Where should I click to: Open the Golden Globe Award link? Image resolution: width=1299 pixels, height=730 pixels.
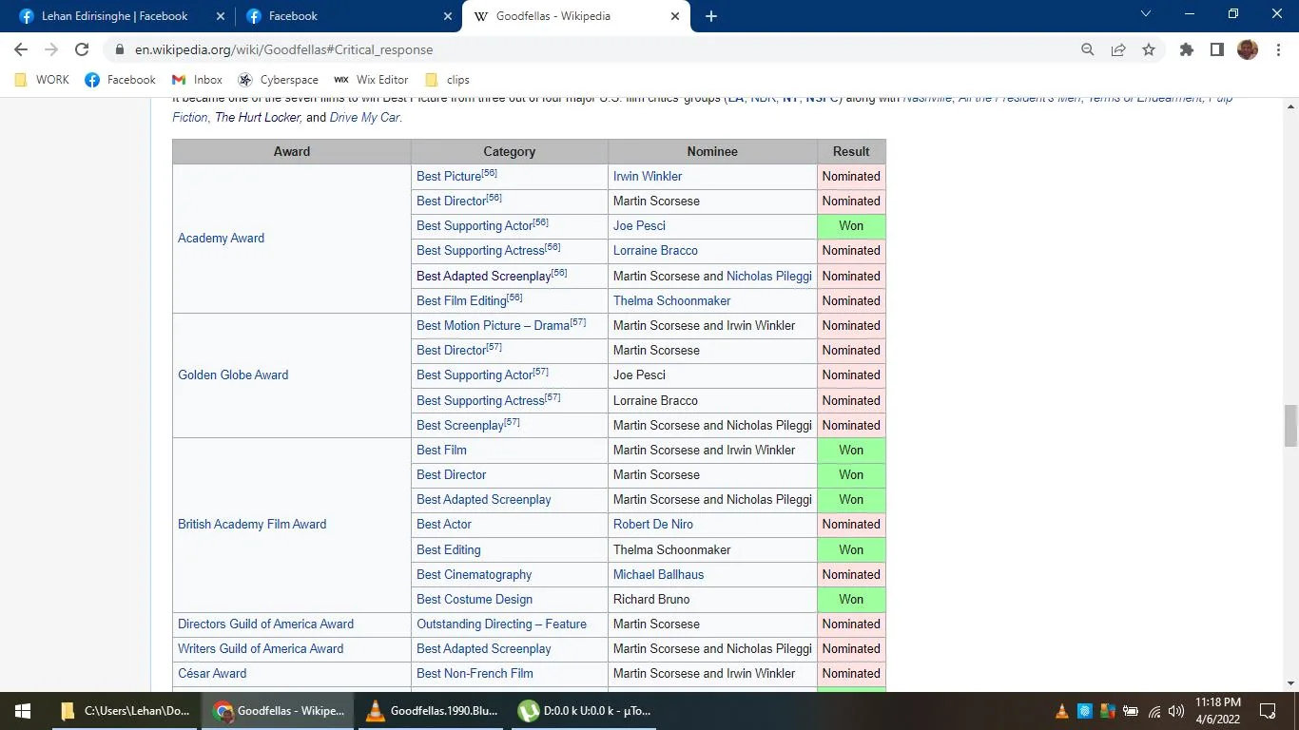(x=233, y=375)
